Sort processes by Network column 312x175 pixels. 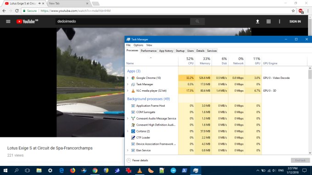click(x=237, y=61)
